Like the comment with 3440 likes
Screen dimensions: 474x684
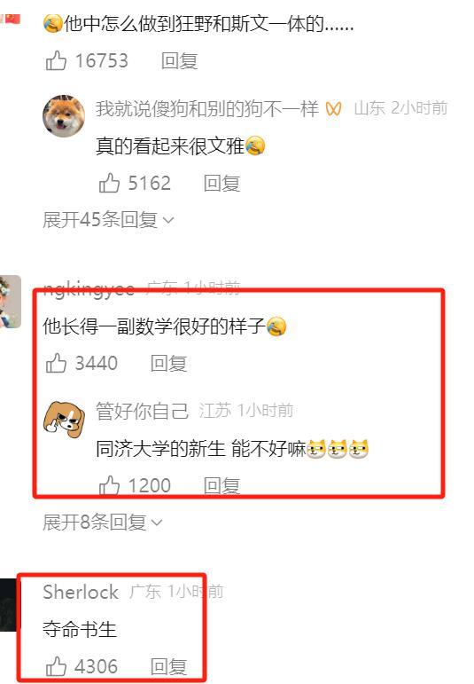coord(56,363)
